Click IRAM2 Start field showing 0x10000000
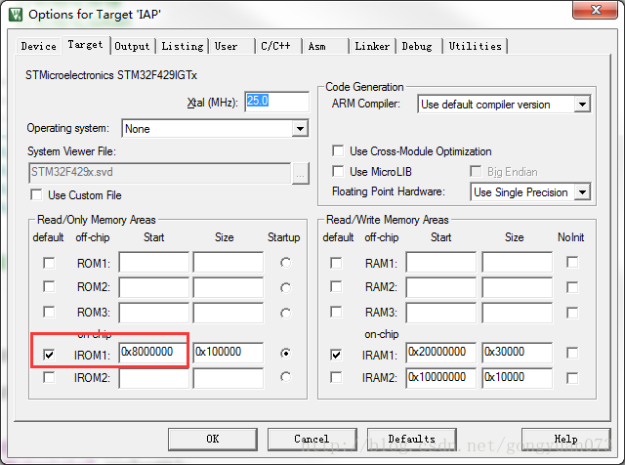The height and width of the screenshot is (465, 625). pyautogui.click(x=441, y=378)
